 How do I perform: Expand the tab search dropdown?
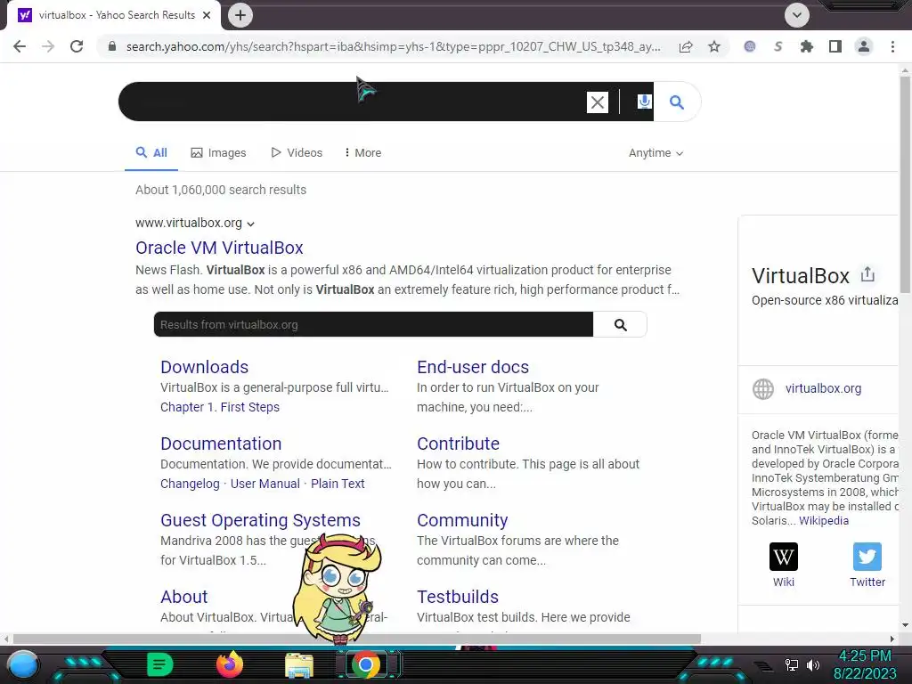coord(797,15)
